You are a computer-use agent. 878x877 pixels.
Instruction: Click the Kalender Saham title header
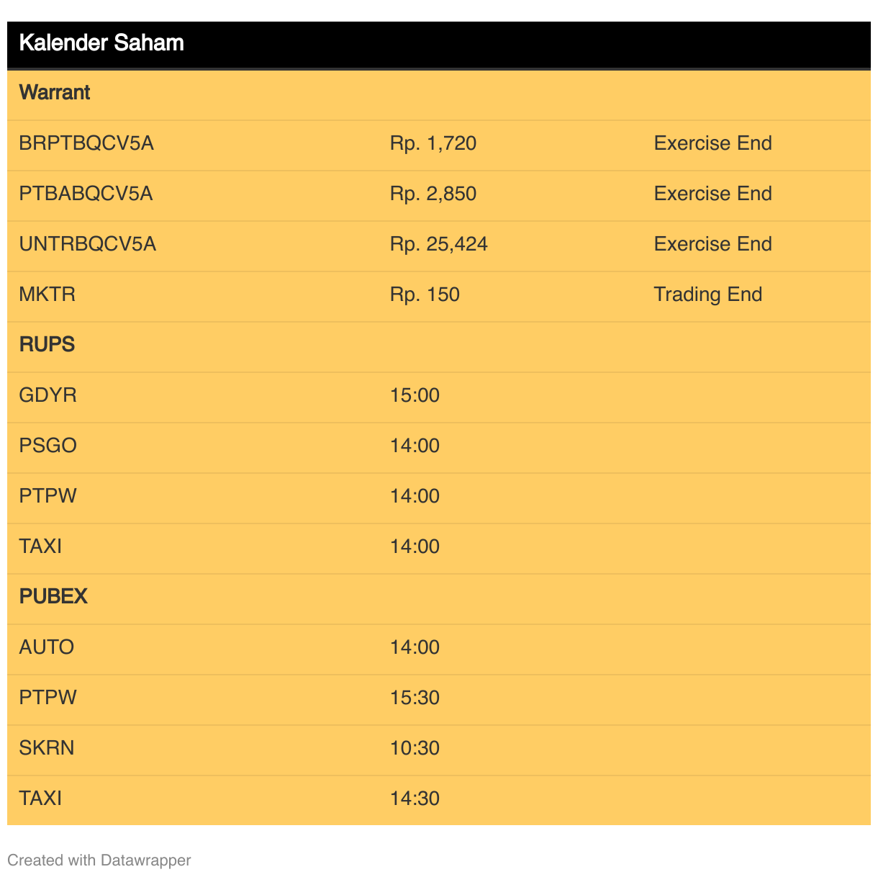pyautogui.click(x=101, y=43)
